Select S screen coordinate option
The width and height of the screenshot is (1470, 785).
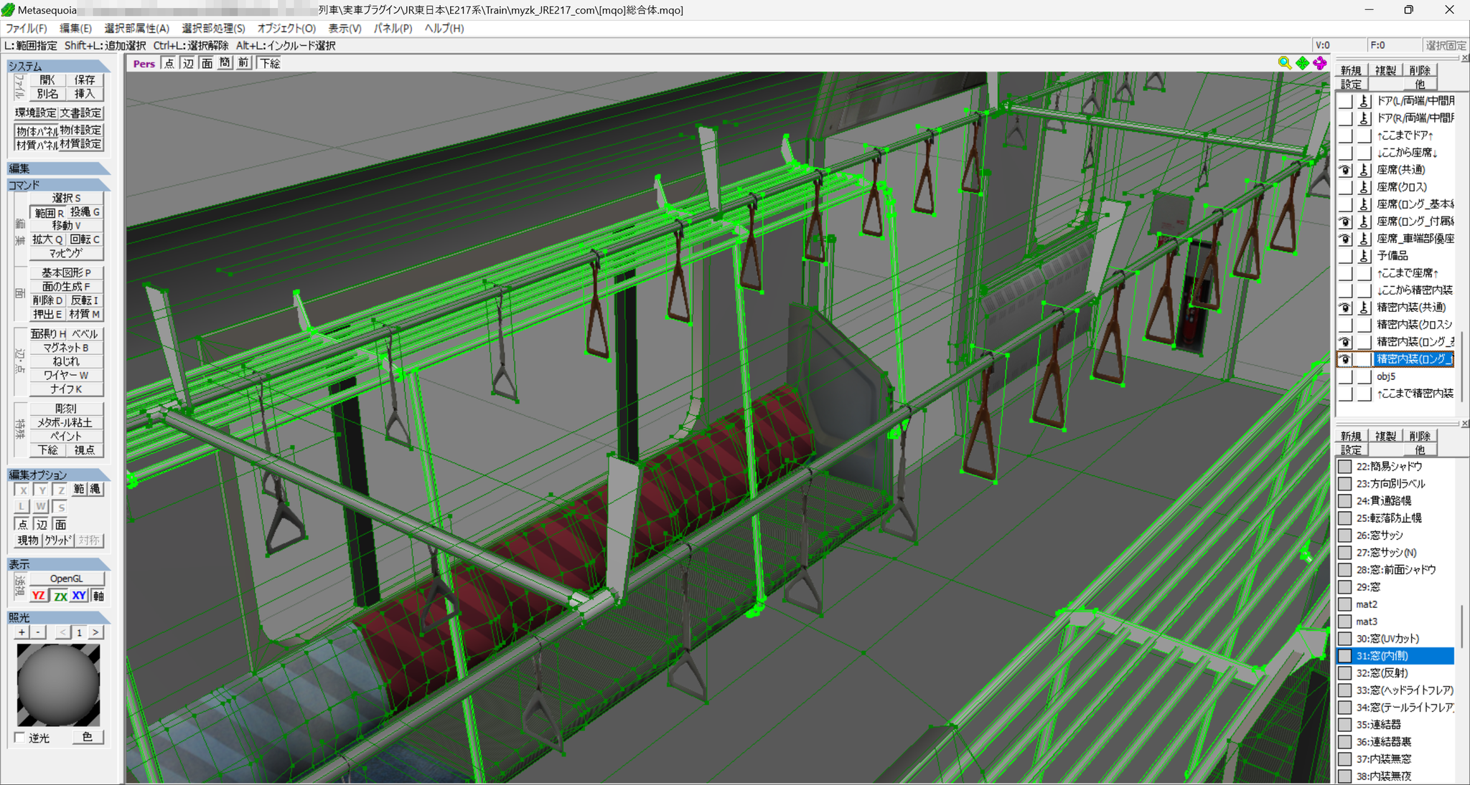coord(60,507)
